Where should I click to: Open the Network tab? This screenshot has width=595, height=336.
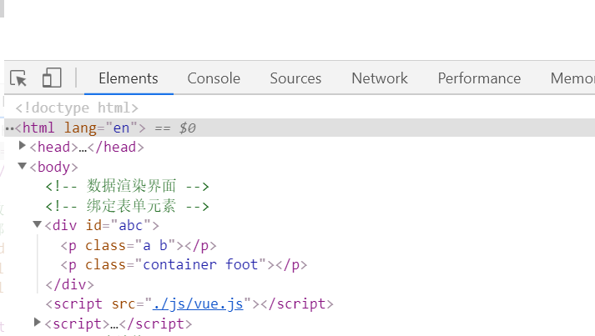380,78
